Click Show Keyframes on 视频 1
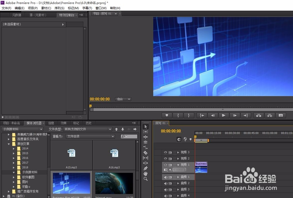The height and width of the screenshot is (198, 293). coord(170,170)
